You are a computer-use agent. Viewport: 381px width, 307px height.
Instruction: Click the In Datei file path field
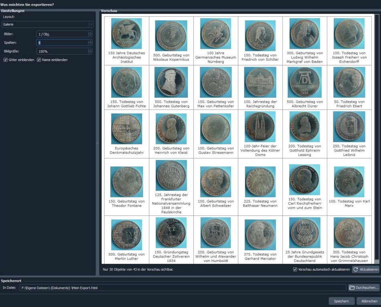pyautogui.click(x=182, y=287)
